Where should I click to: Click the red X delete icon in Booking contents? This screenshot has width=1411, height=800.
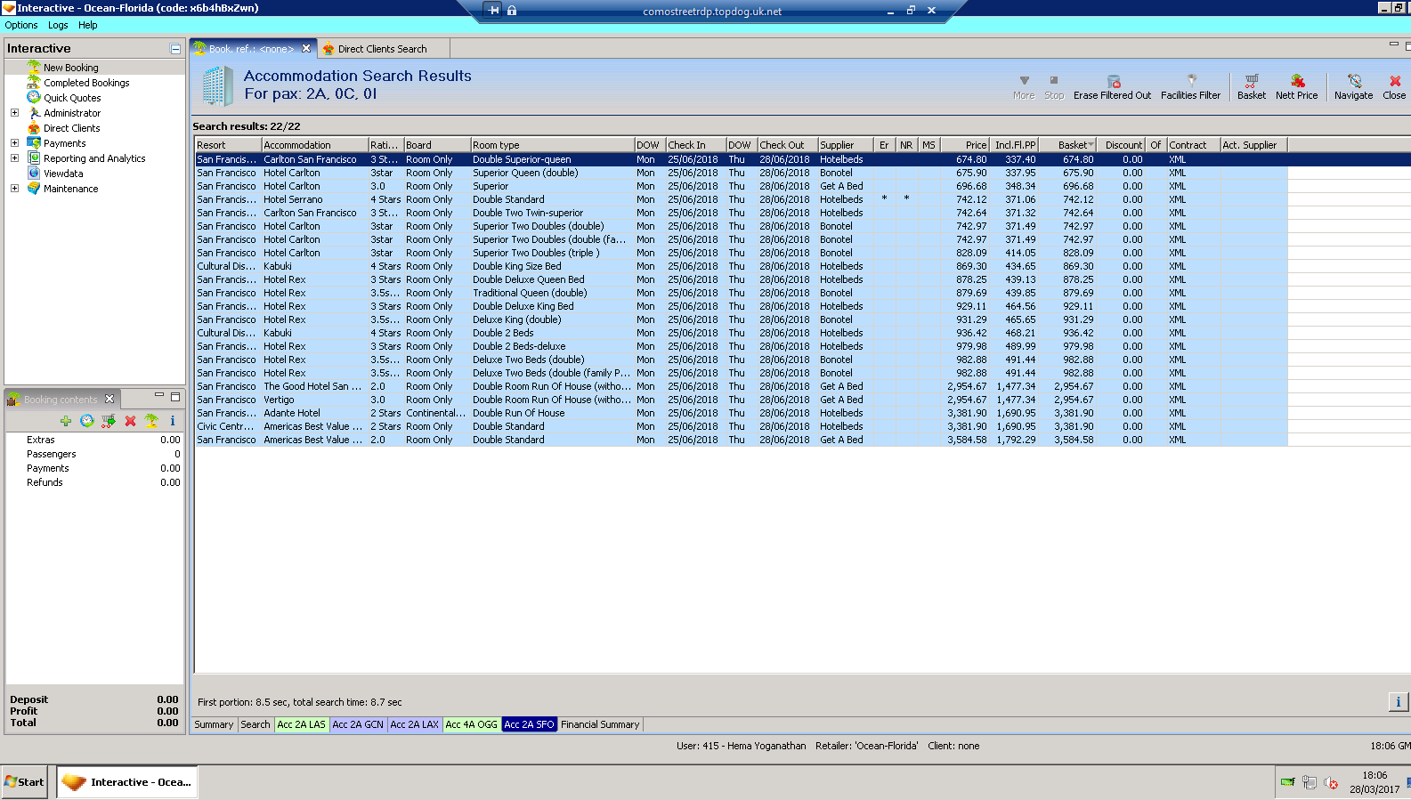tap(130, 421)
